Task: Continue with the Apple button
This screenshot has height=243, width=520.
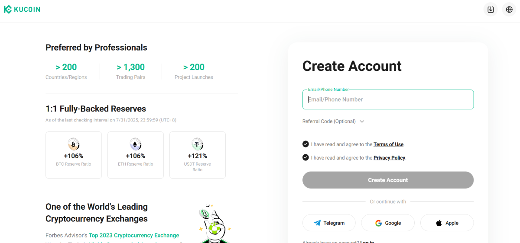Action: [447, 223]
